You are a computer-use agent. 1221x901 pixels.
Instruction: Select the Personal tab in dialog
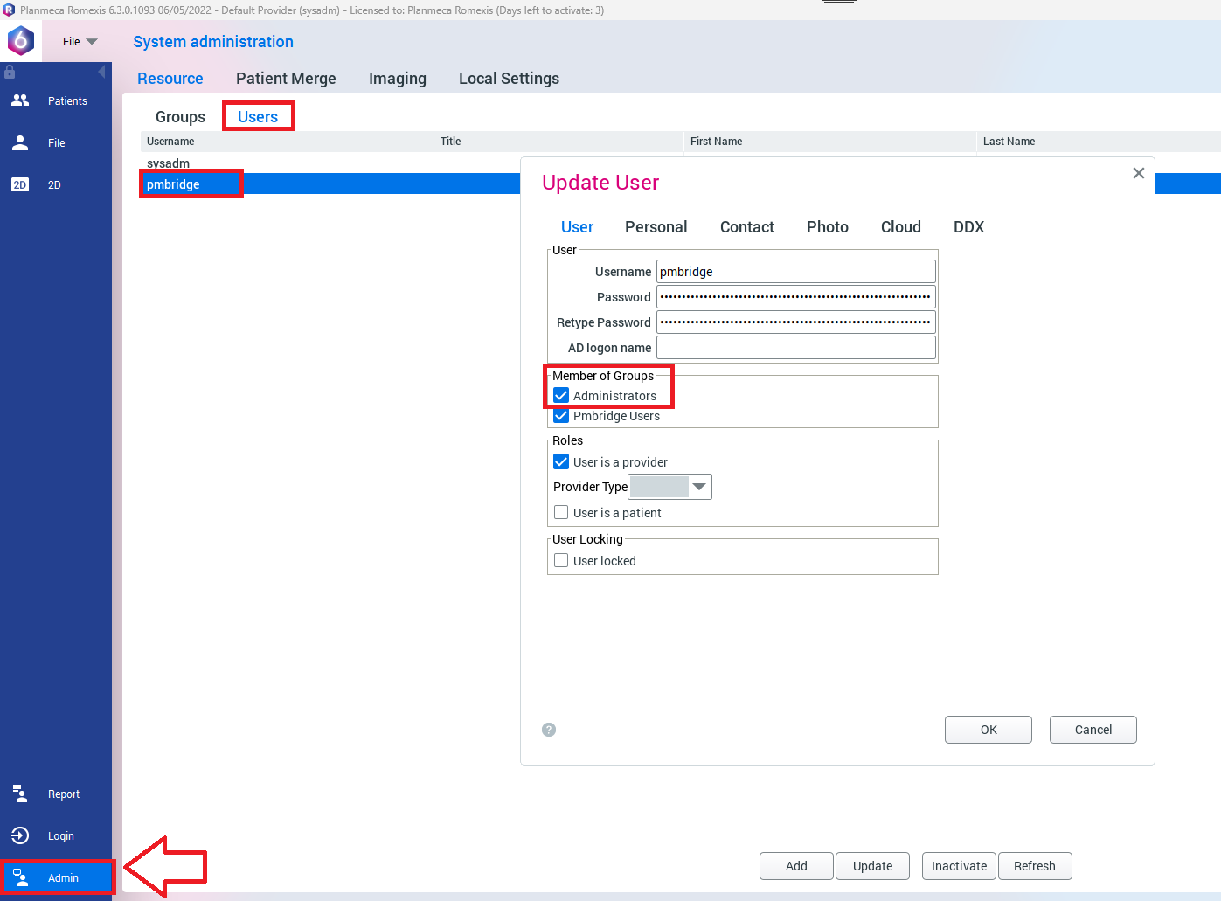tap(656, 227)
